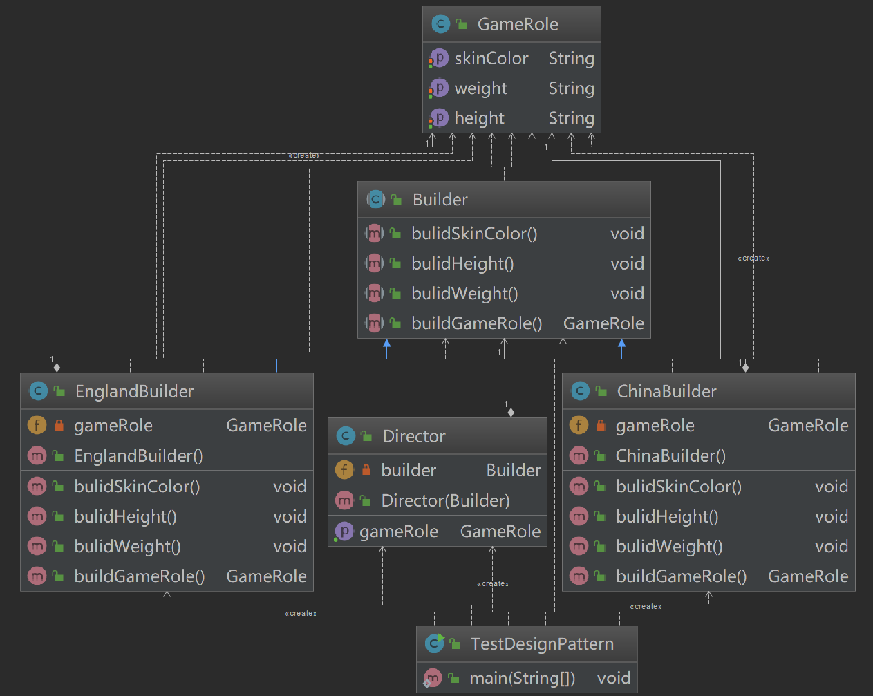Click buildGameRole() in the Builder class
The height and width of the screenshot is (696, 873).
tap(477, 323)
